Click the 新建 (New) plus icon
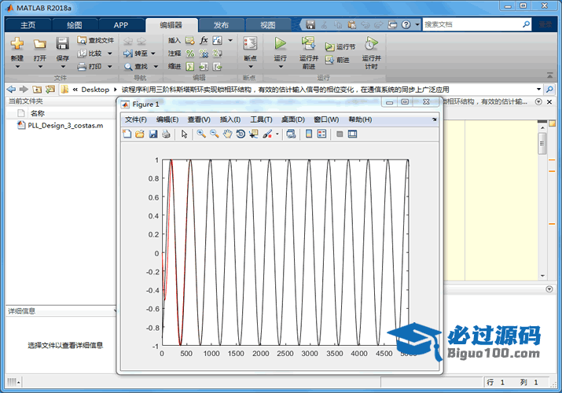The image size is (562, 393). (17, 44)
